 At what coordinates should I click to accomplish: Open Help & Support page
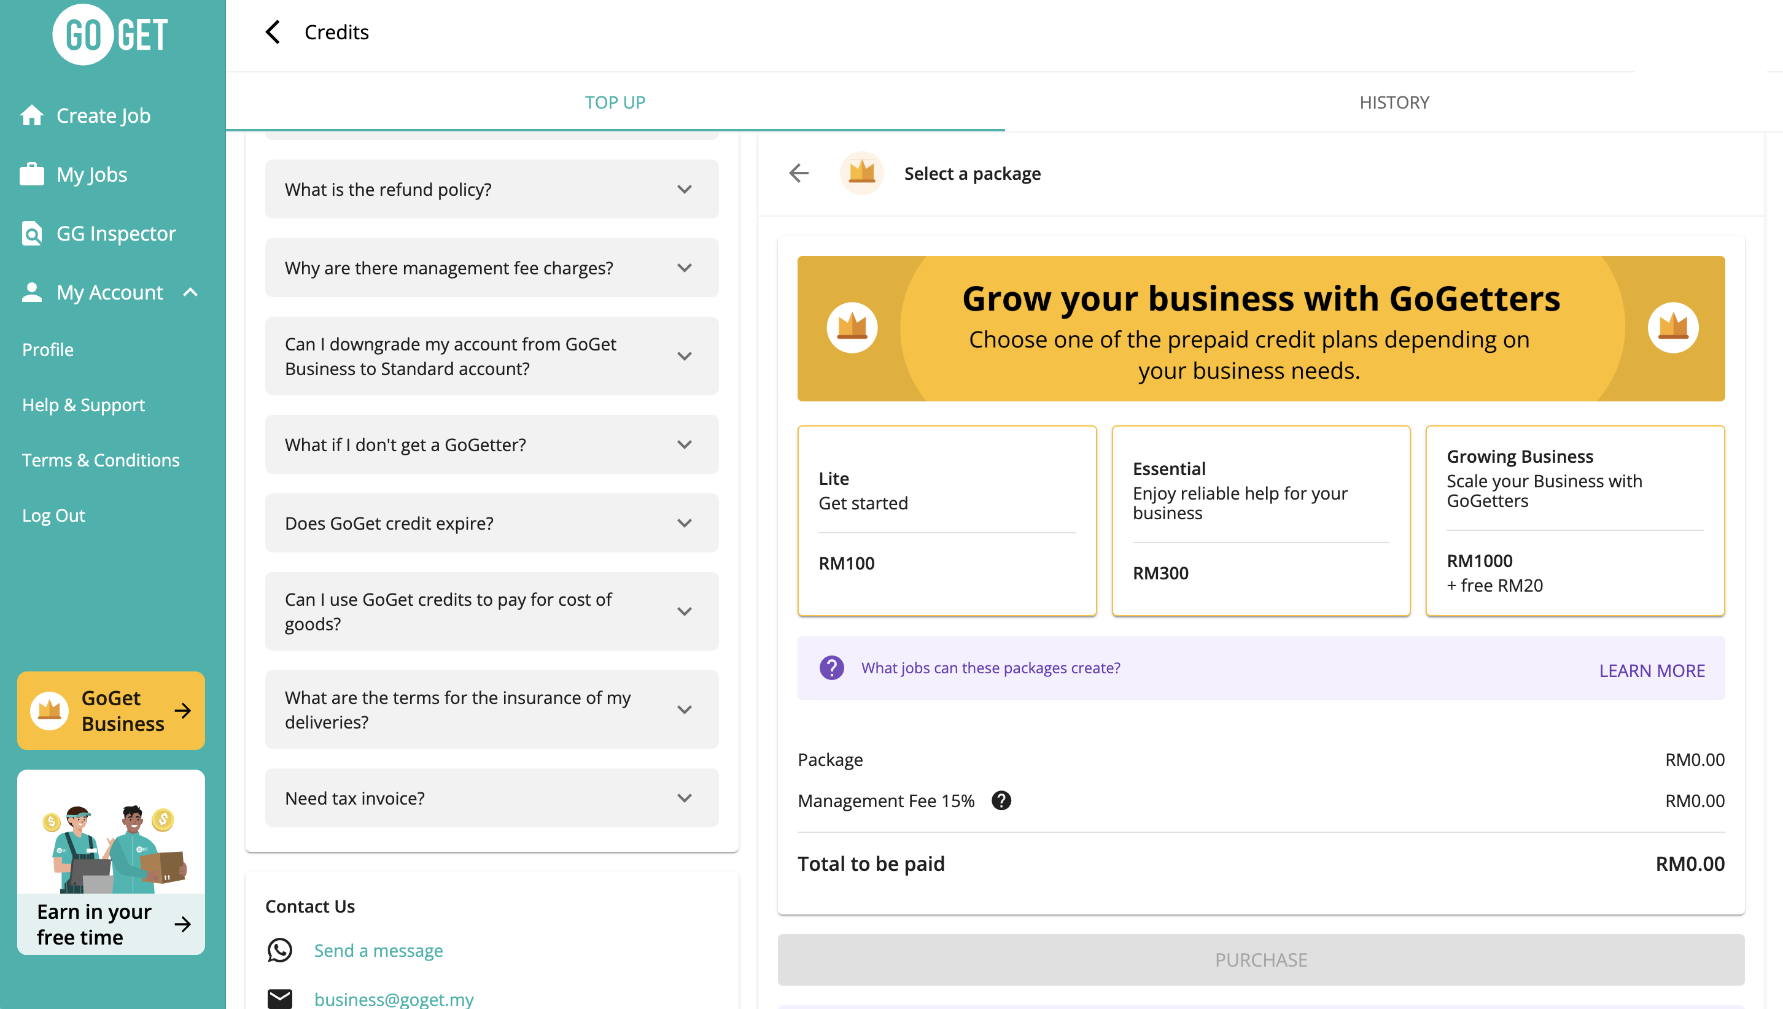[83, 404]
